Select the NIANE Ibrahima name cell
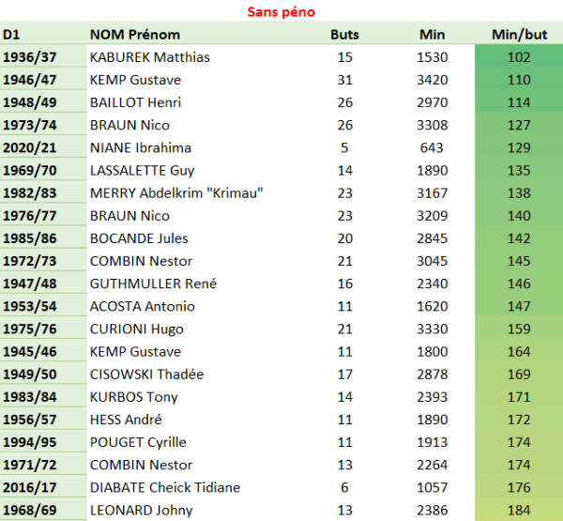This screenshot has height=521, width=563. point(140,147)
